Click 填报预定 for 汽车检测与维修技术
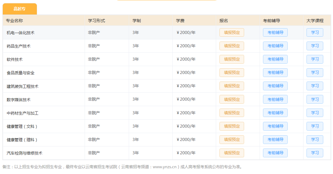333x174 pixels. 232,153
